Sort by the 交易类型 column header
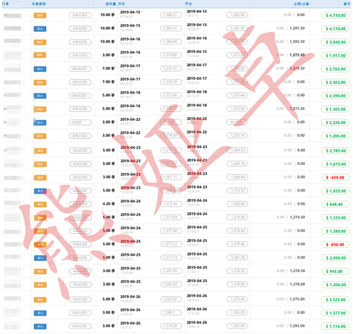353x334 pixels. click(39, 4)
